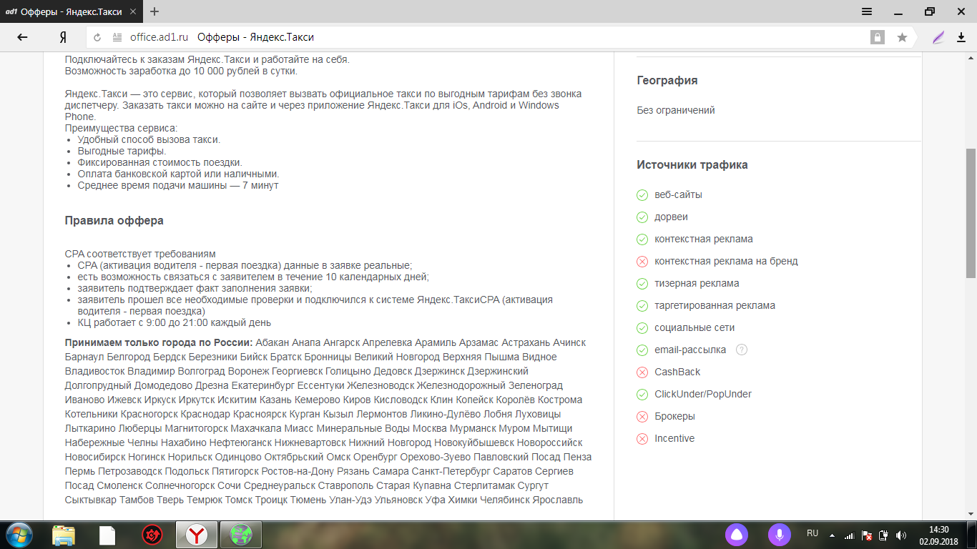Go back with the browser back arrow
977x549 pixels.
22,37
